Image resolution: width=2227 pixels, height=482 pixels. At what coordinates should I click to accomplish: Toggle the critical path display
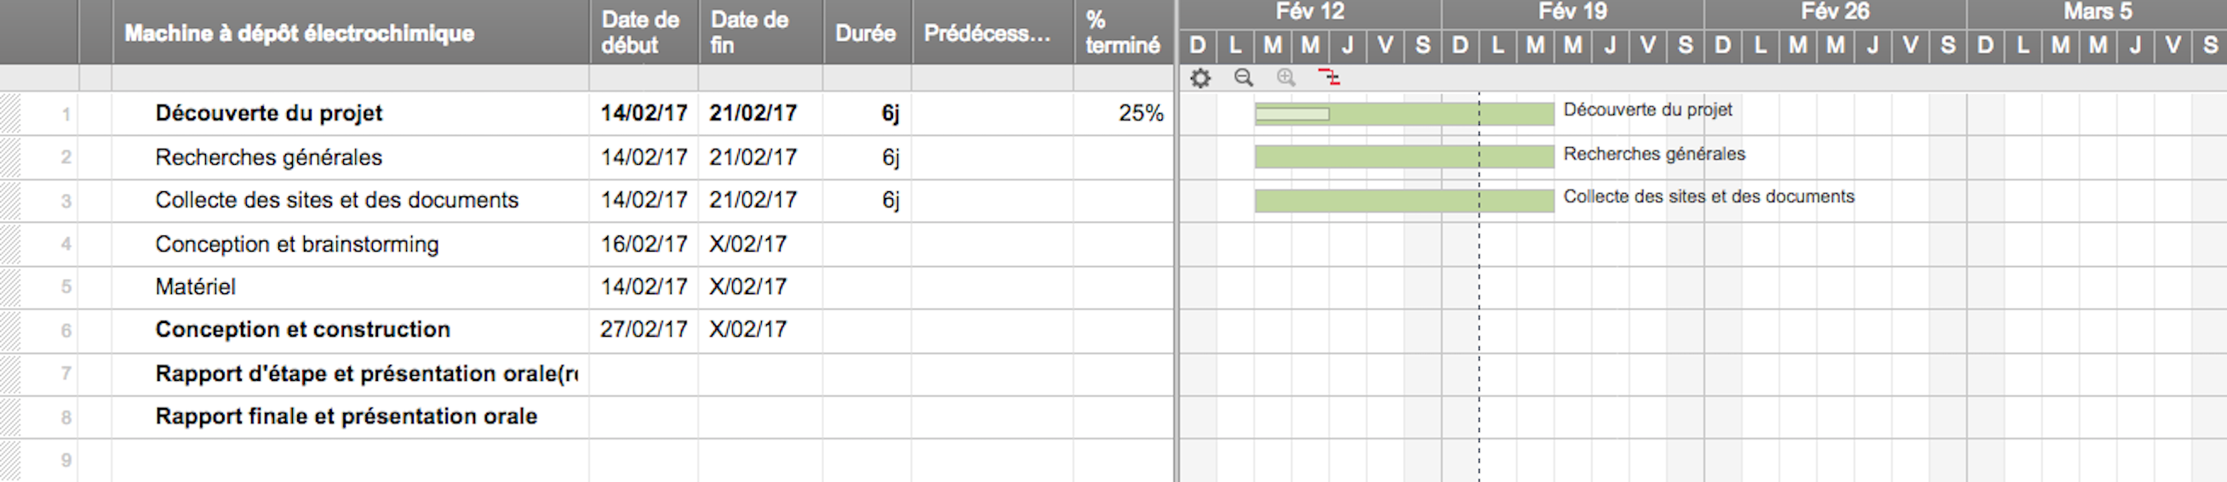point(1329,77)
